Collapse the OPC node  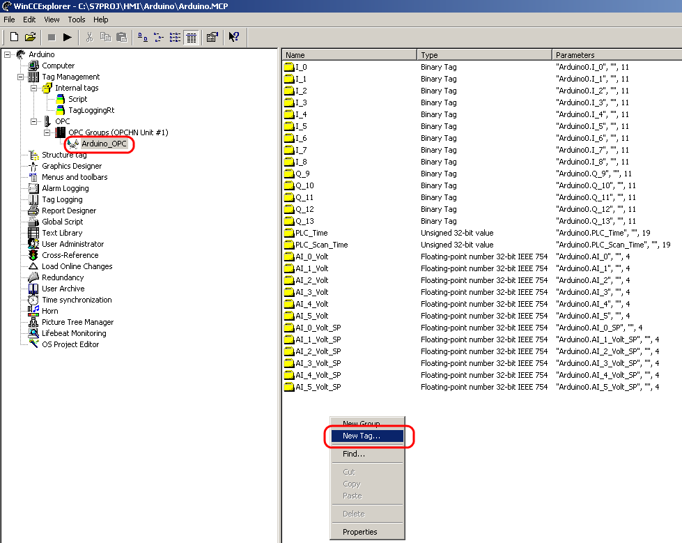(x=33, y=121)
